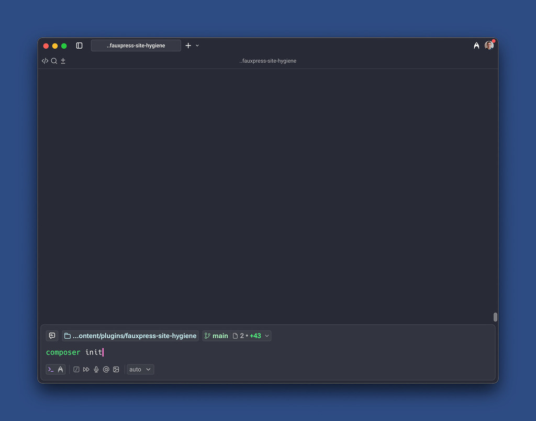Click the attach image icon

tap(116, 369)
